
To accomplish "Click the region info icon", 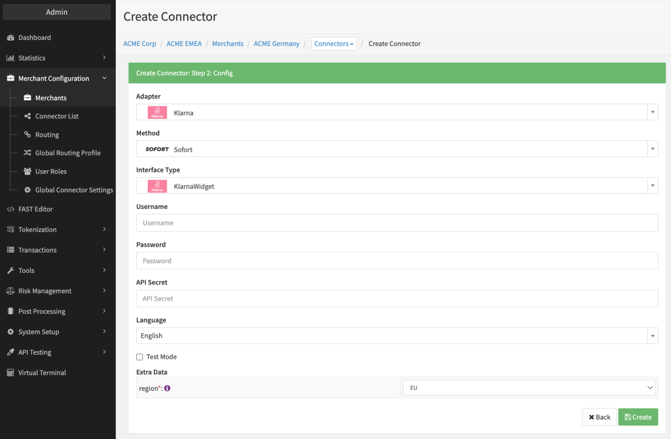I will coord(167,388).
